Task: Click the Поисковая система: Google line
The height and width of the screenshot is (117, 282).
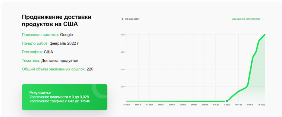Action: (x=47, y=35)
